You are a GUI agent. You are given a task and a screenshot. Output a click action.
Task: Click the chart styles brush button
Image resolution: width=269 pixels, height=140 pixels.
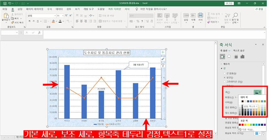tap(163, 59)
